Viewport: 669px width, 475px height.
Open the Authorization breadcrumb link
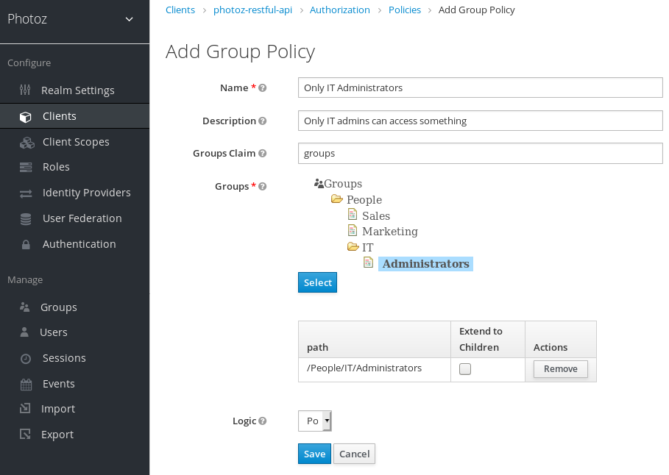coord(340,10)
